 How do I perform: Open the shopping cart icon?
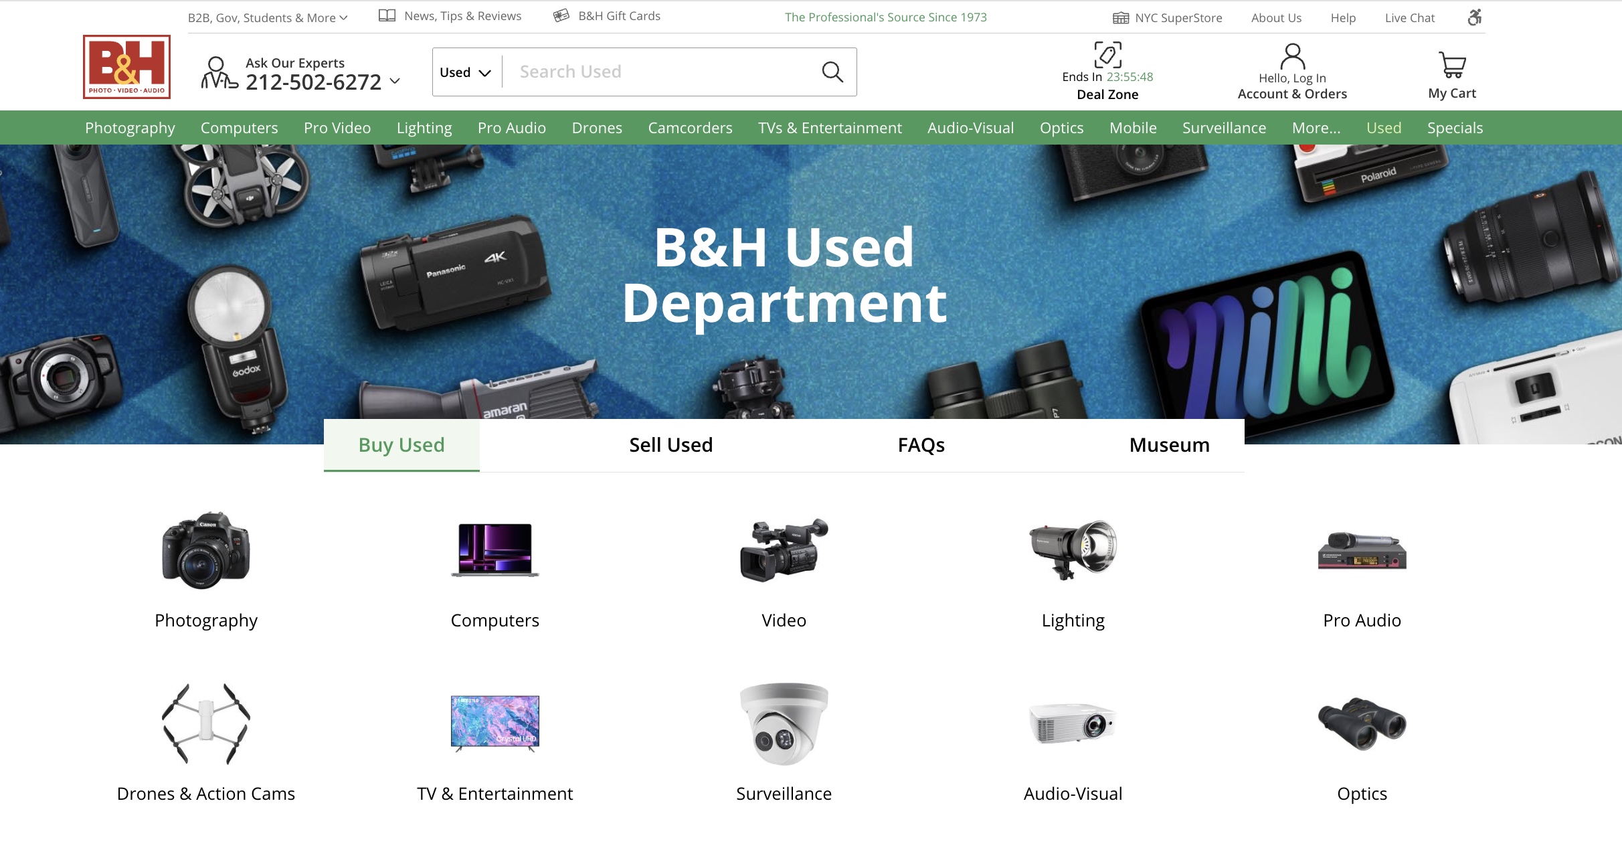pos(1452,65)
